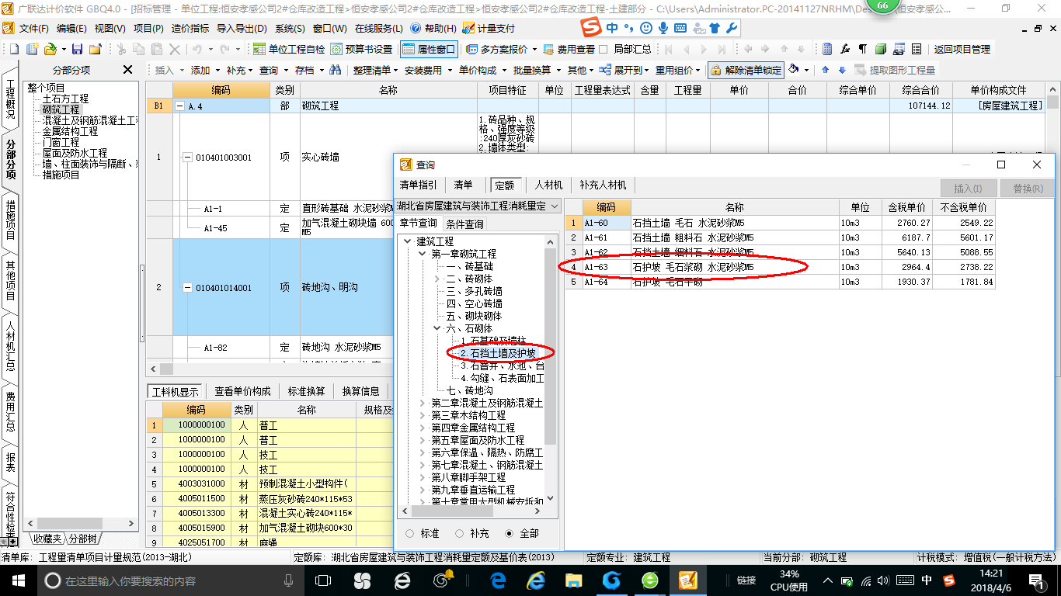Select the 全部 radio button
The width and height of the screenshot is (1061, 596).
pyautogui.click(x=510, y=534)
